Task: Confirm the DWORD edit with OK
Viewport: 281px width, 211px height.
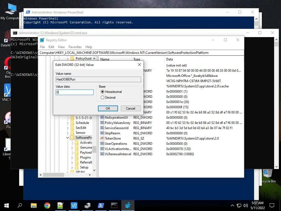Action: pyautogui.click(x=108, y=108)
